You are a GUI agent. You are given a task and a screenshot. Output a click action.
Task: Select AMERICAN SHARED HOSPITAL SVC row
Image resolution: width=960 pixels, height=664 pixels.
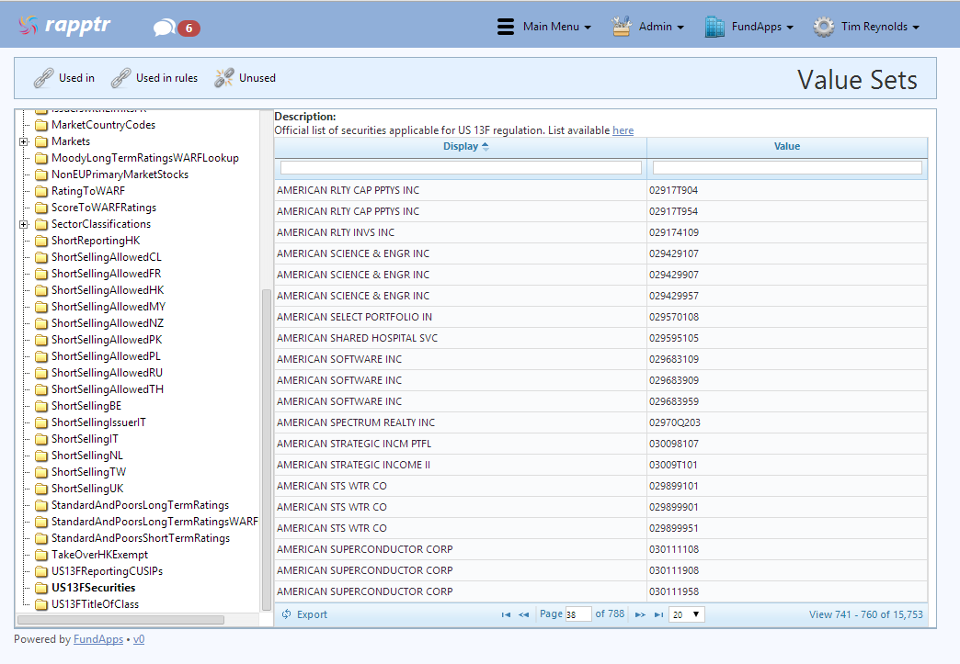coord(600,338)
